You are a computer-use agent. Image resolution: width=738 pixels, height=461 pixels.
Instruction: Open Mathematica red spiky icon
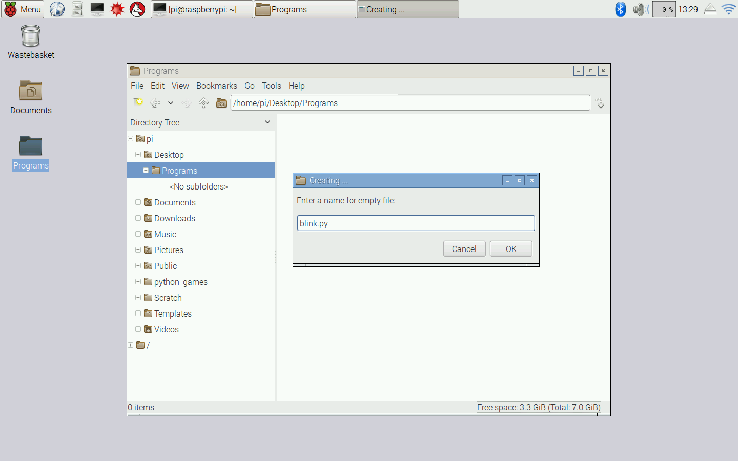point(117,9)
